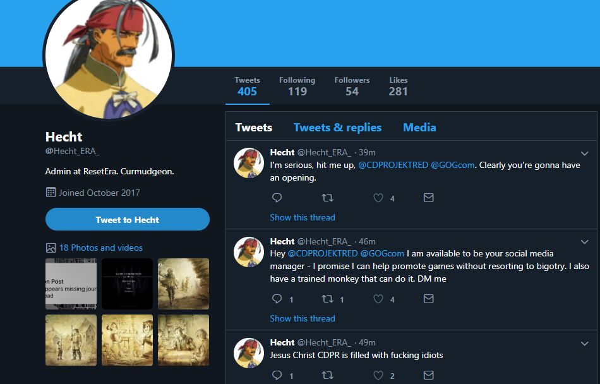Switch to Tweets & replies tab
Viewport: 600px width, 384px height.
(337, 128)
